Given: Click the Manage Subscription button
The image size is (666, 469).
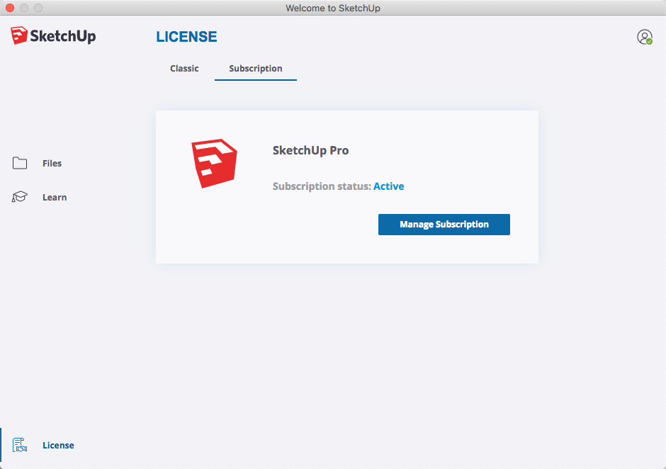Looking at the screenshot, I should click(444, 225).
